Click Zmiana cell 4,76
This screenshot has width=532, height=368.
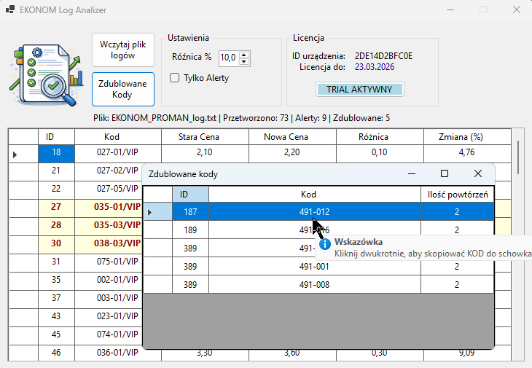467,154
